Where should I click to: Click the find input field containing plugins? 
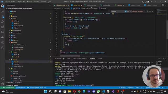tap(118, 11)
